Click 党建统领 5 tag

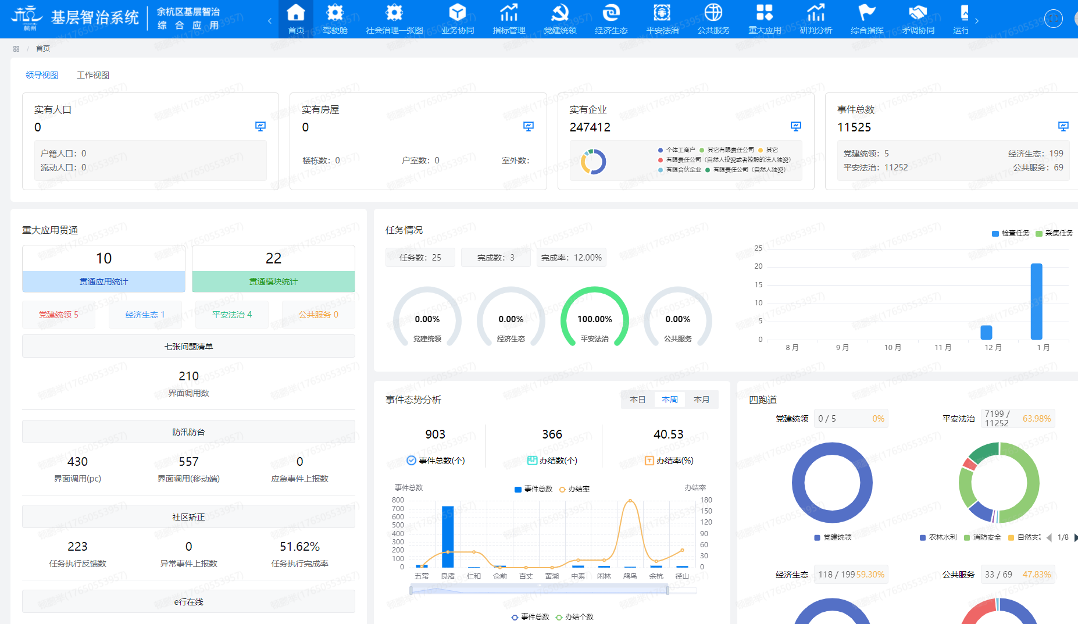pos(59,315)
